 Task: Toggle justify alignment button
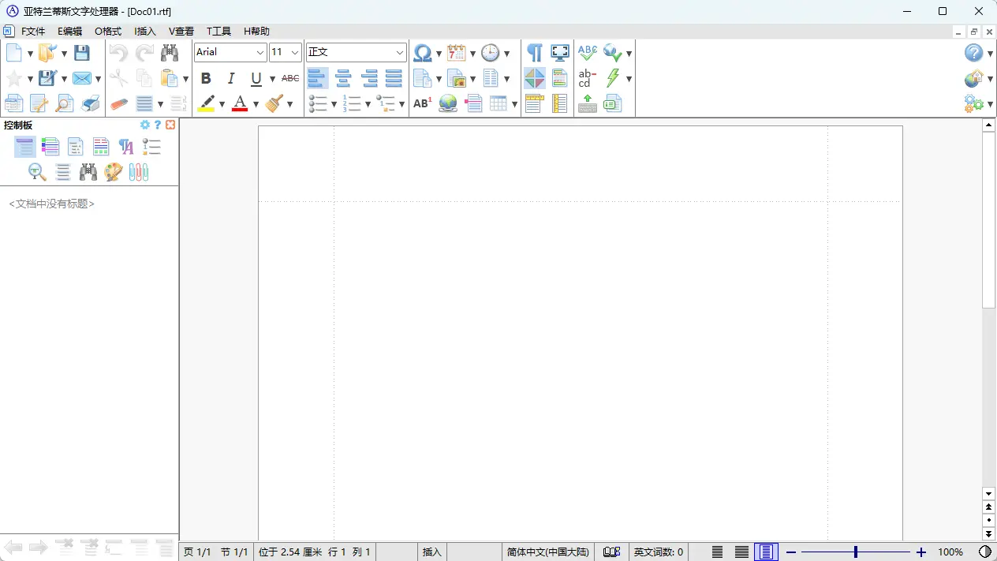[x=394, y=78]
